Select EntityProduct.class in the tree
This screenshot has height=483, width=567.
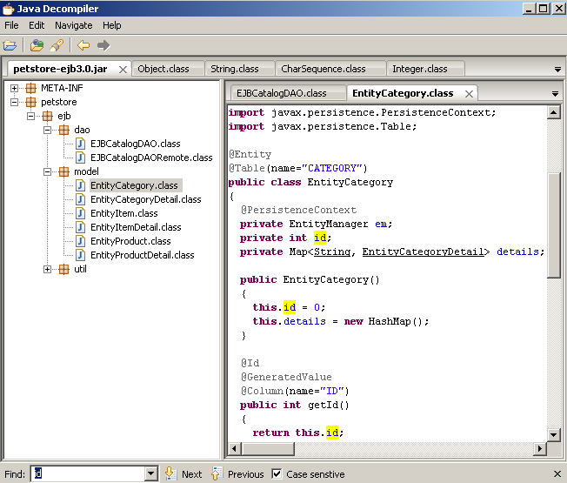(x=130, y=241)
